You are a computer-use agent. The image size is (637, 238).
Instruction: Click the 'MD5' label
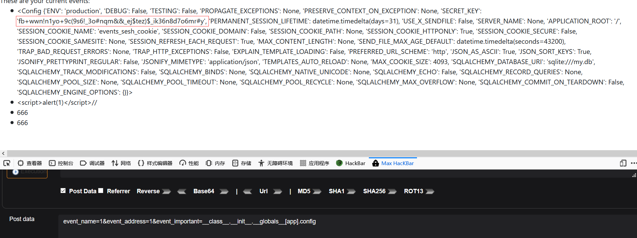(304, 191)
